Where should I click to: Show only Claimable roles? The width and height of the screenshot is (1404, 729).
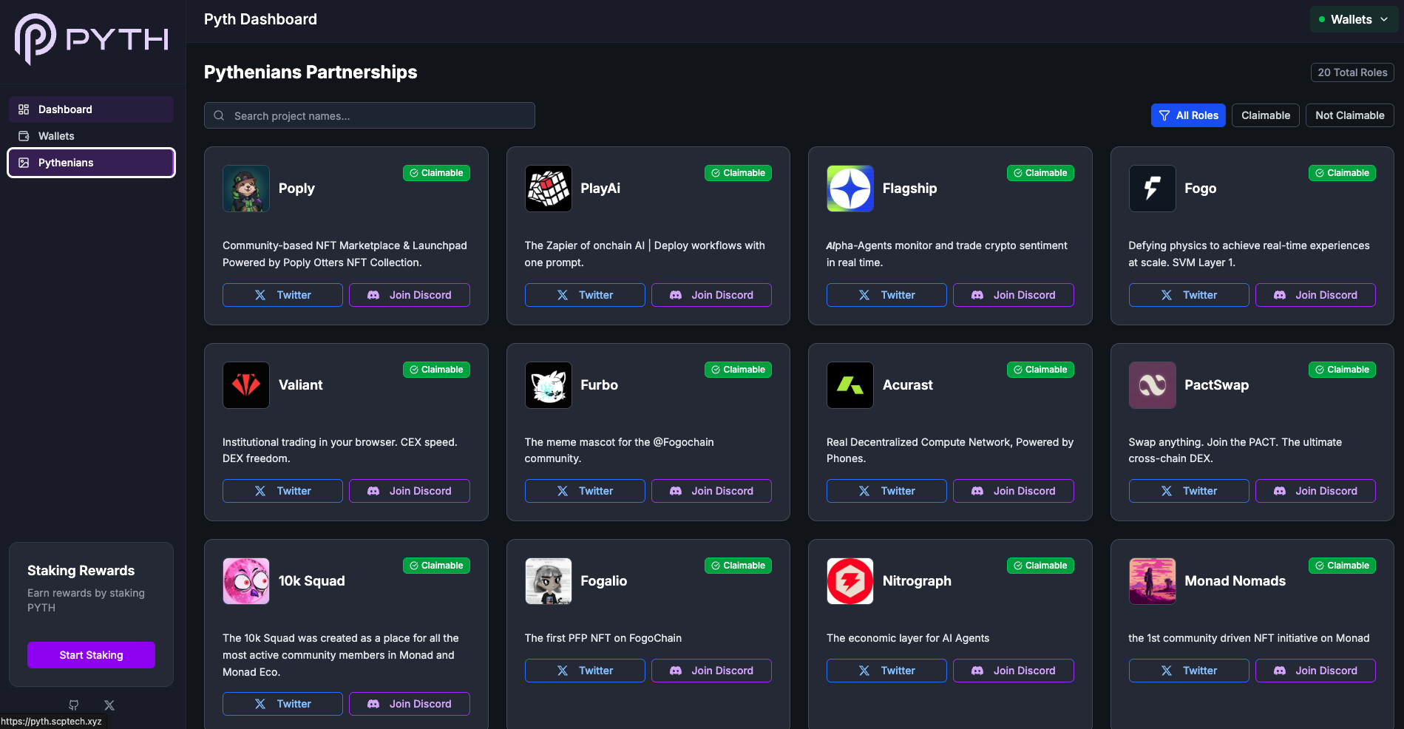point(1265,115)
